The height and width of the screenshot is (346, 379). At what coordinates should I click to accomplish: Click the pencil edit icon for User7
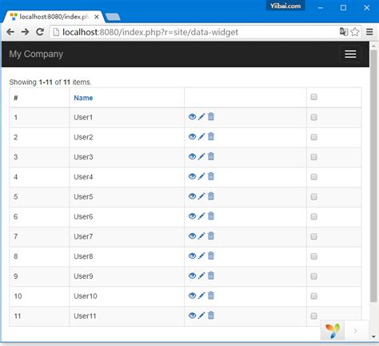tap(201, 236)
